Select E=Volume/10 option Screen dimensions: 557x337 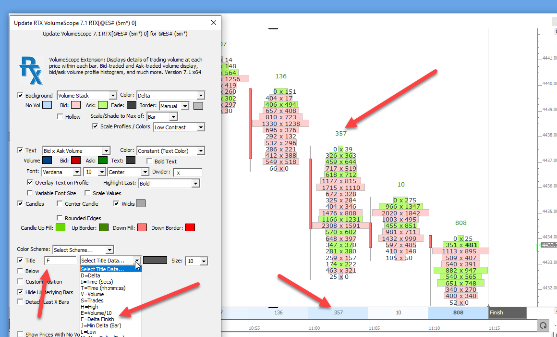click(111, 313)
